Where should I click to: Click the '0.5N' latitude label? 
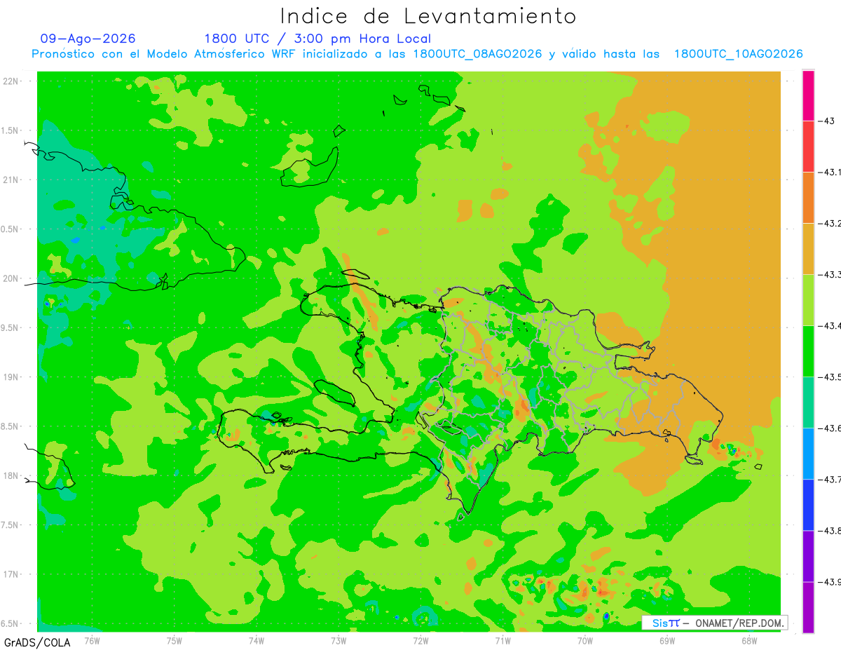(x=10, y=230)
